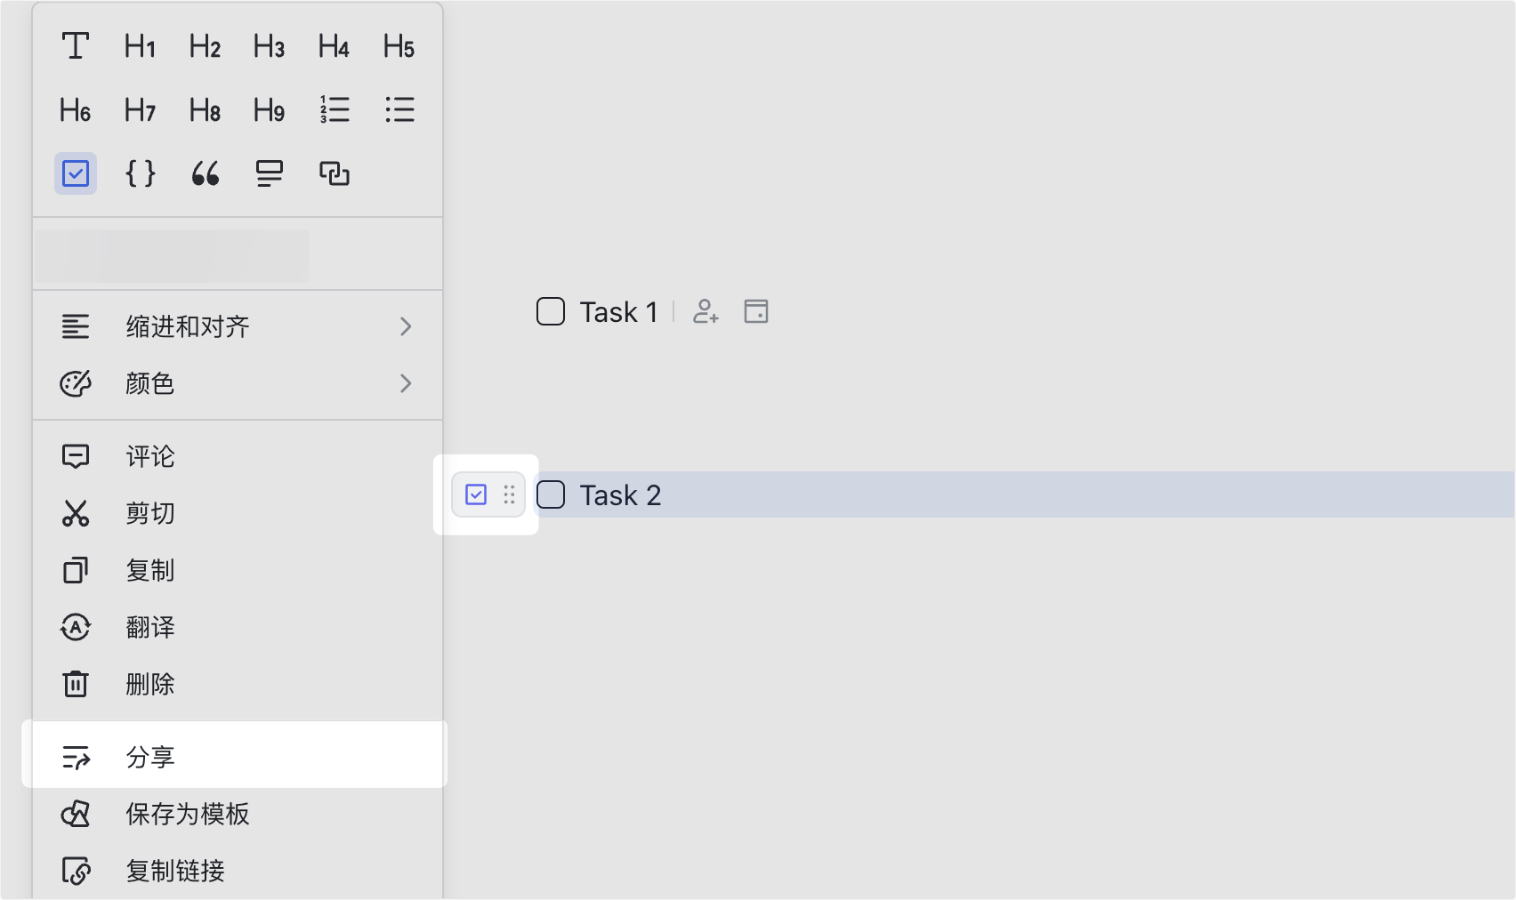Toggle the highlighted to-do block type
Viewport: 1516px width, 900px height.
click(76, 173)
